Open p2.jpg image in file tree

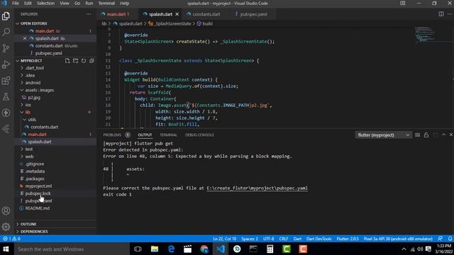pyautogui.click(x=34, y=98)
